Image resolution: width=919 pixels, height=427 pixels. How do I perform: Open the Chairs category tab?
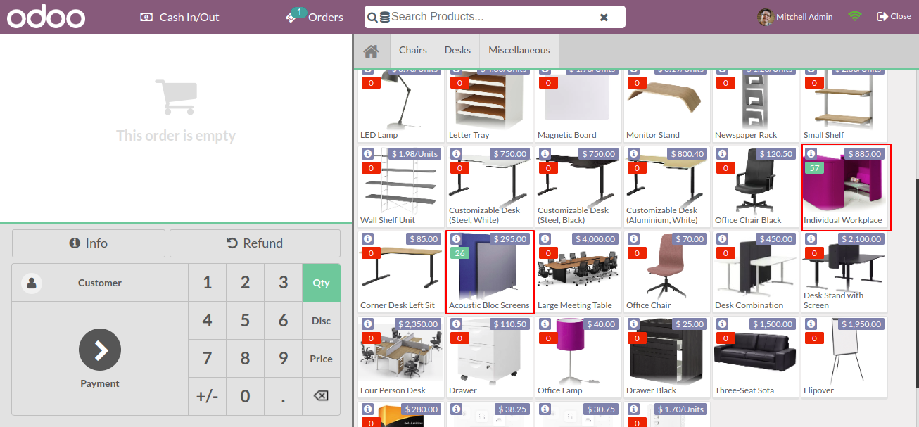click(413, 51)
